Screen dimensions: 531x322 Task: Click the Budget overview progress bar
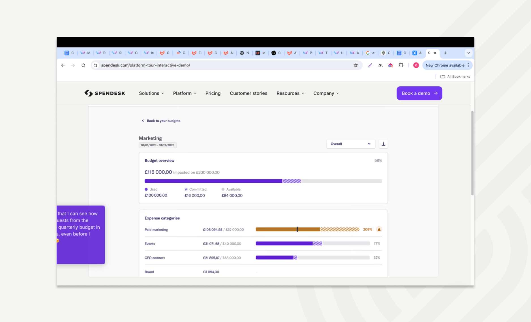tap(263, 181)
